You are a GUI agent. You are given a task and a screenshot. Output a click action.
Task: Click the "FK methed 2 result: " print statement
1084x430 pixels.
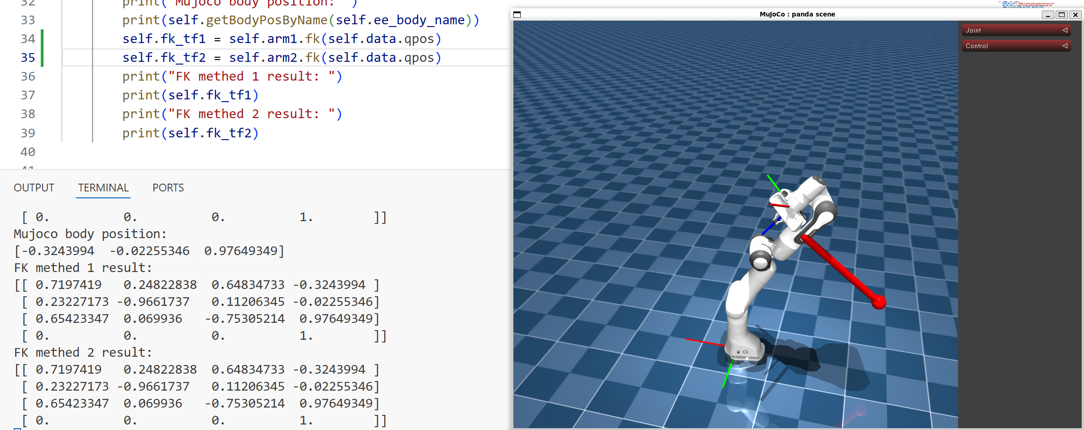[232, 114]
